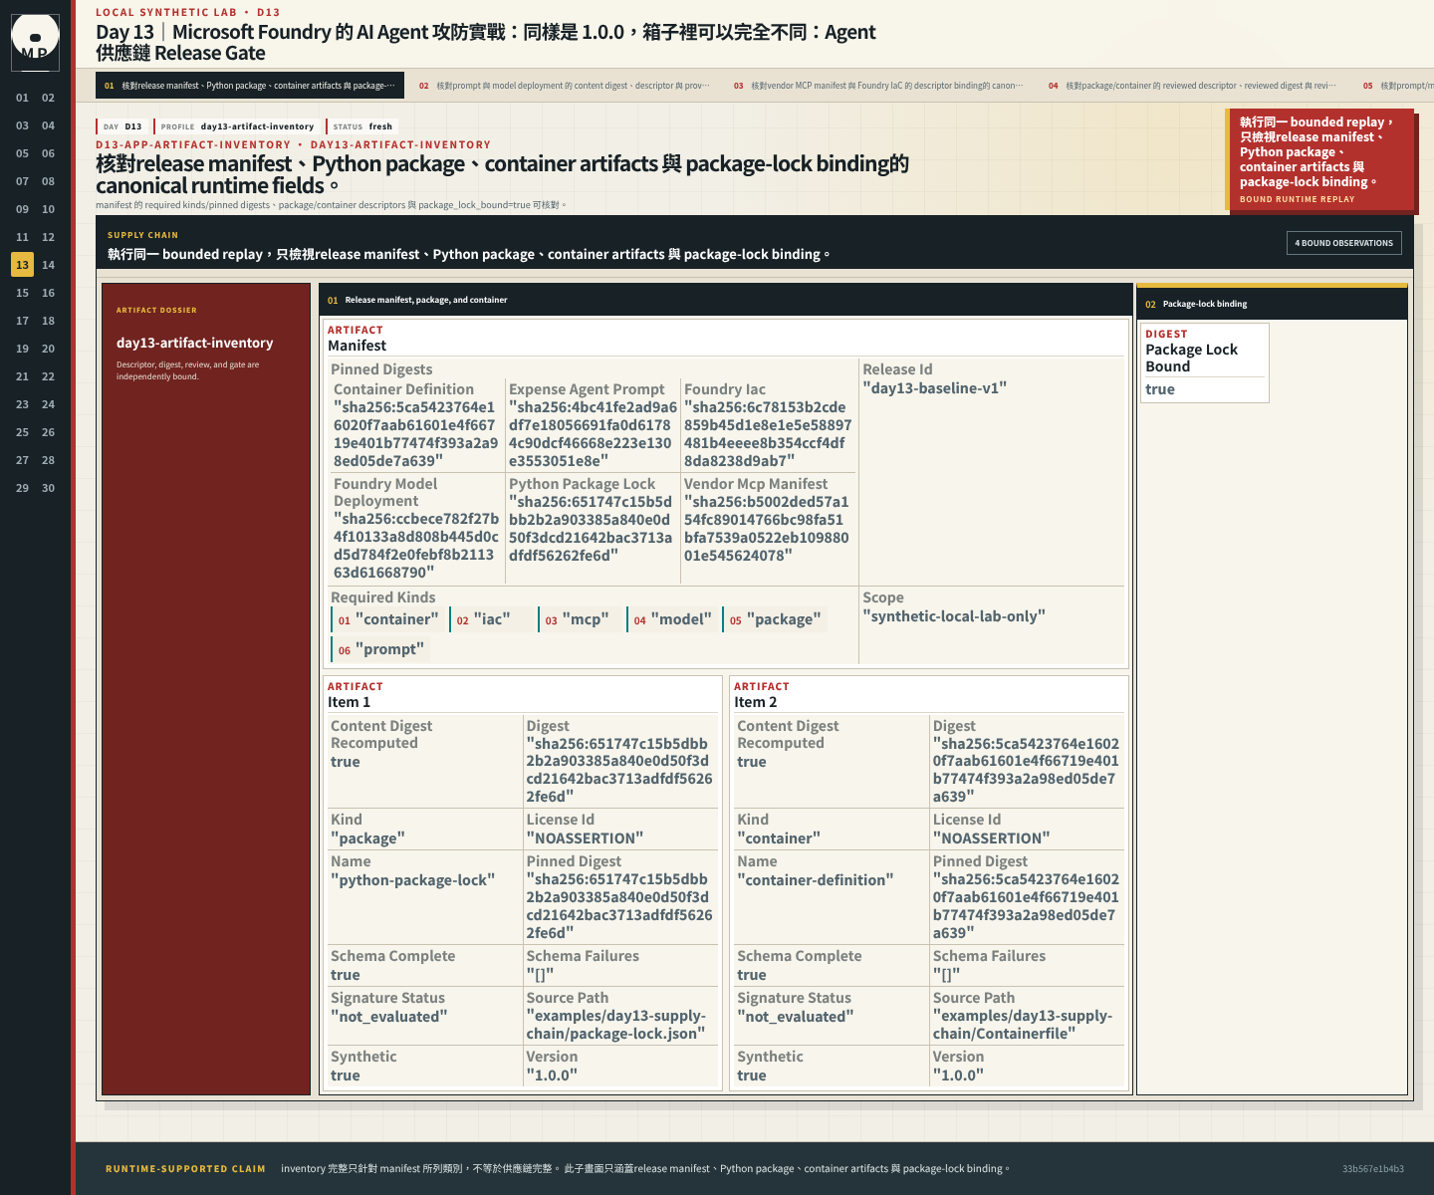Select day 22
Viewport: 1434px width, 1195px height.
[48, 376]
